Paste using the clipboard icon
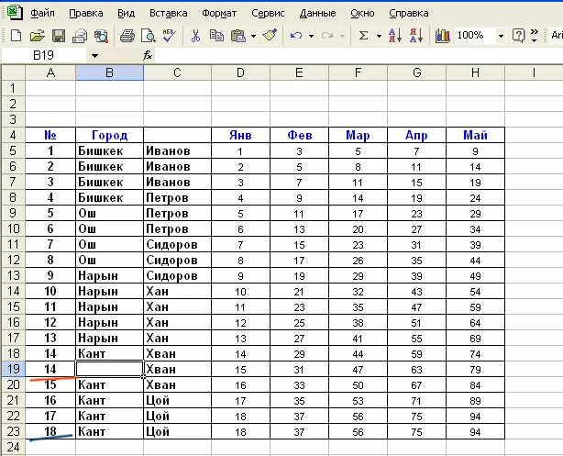Image resolution: width=563 pixels, height=456 pixels. [x=238, y=36]
